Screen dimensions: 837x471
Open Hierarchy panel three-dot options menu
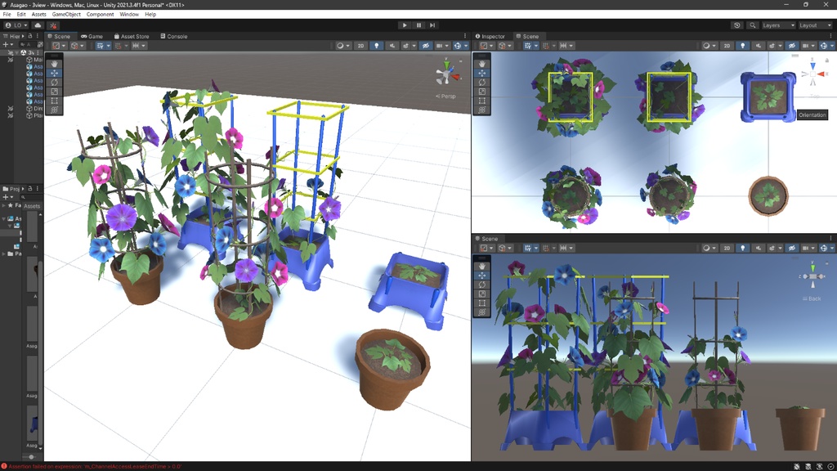click(38, 36)
